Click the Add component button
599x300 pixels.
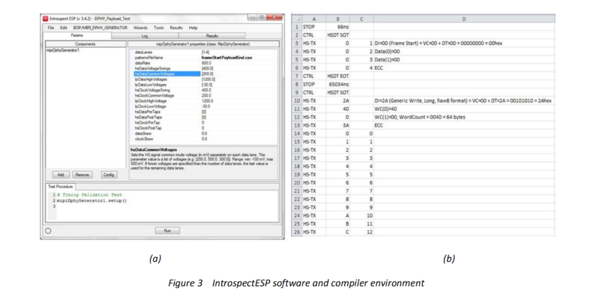(x=61, y=175)
